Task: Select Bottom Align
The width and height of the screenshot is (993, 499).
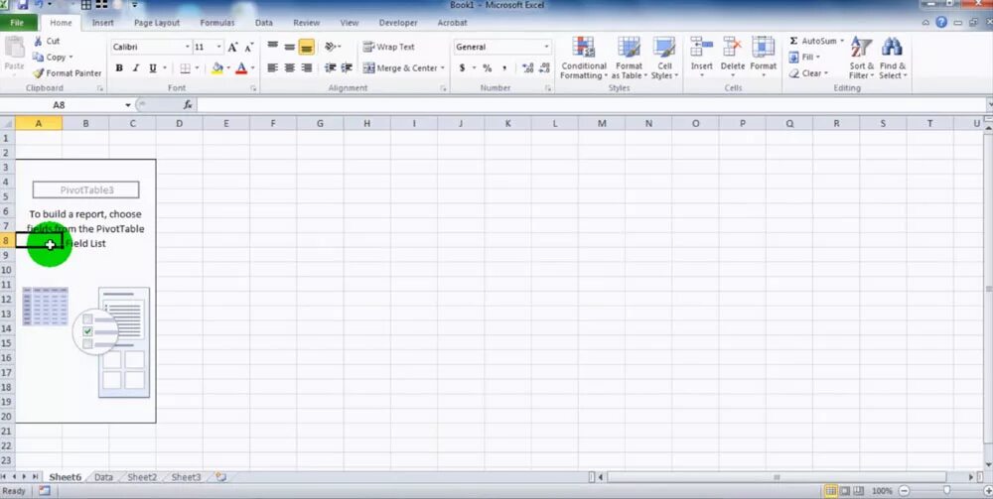Action: point(307,47)
